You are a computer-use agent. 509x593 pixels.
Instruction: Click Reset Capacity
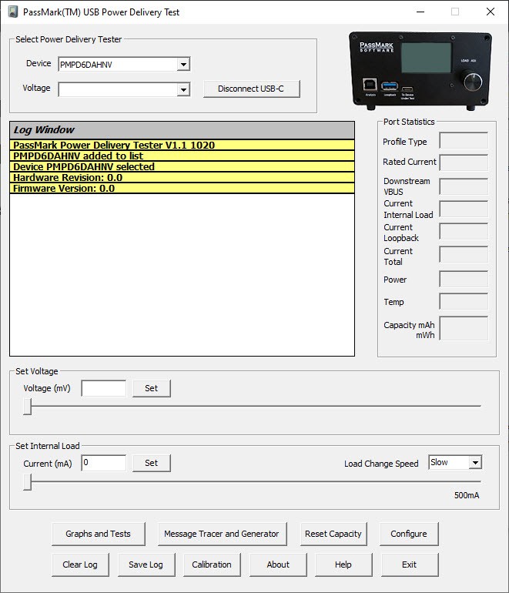[x=333, y=534]
